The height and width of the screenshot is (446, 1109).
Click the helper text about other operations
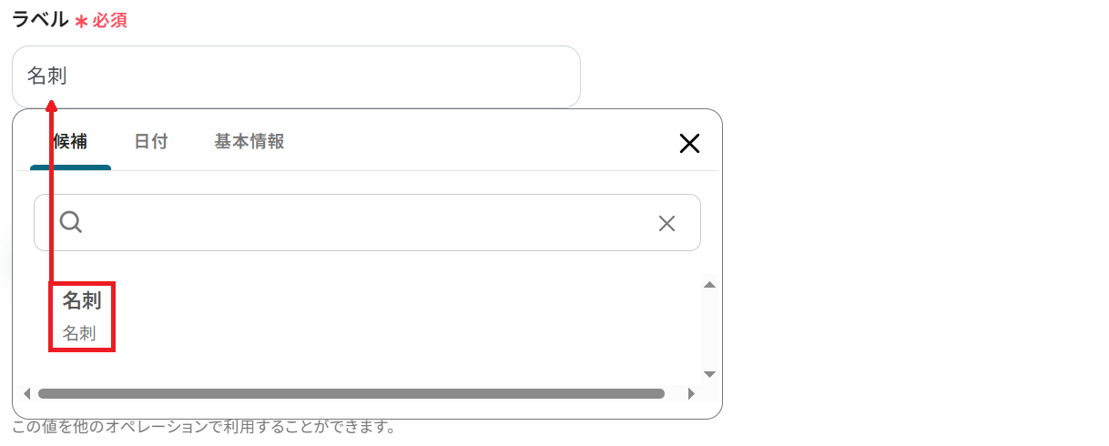pyautogui.click(x=203, y=427)
